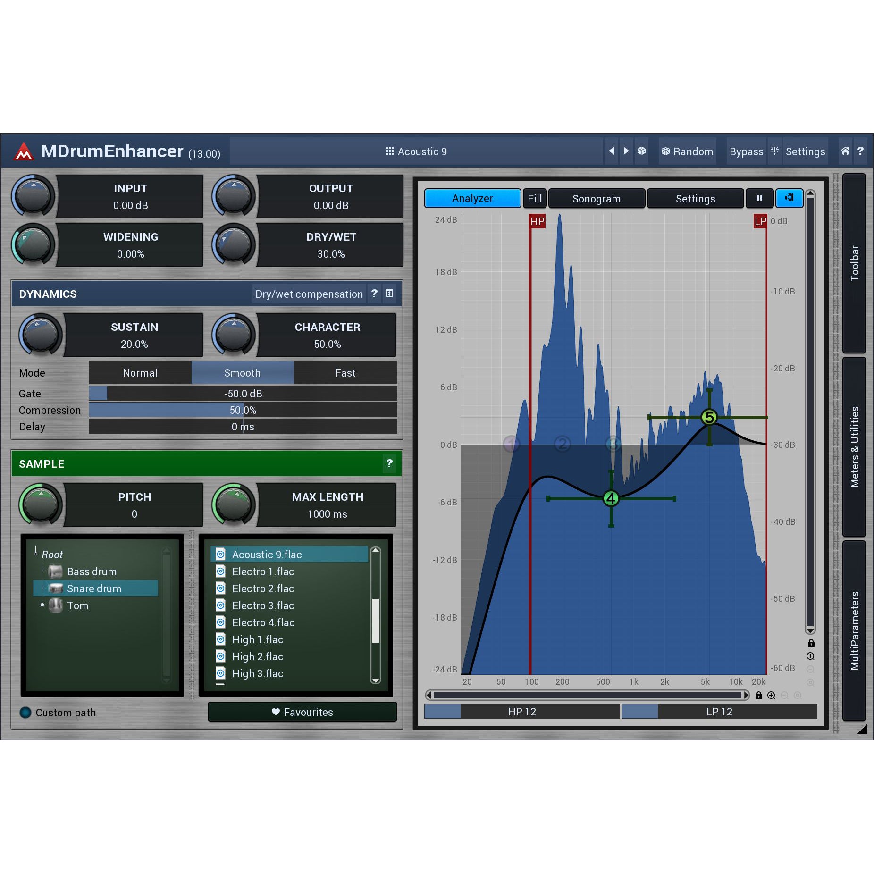Open the analyzer Settings tab

695,199
